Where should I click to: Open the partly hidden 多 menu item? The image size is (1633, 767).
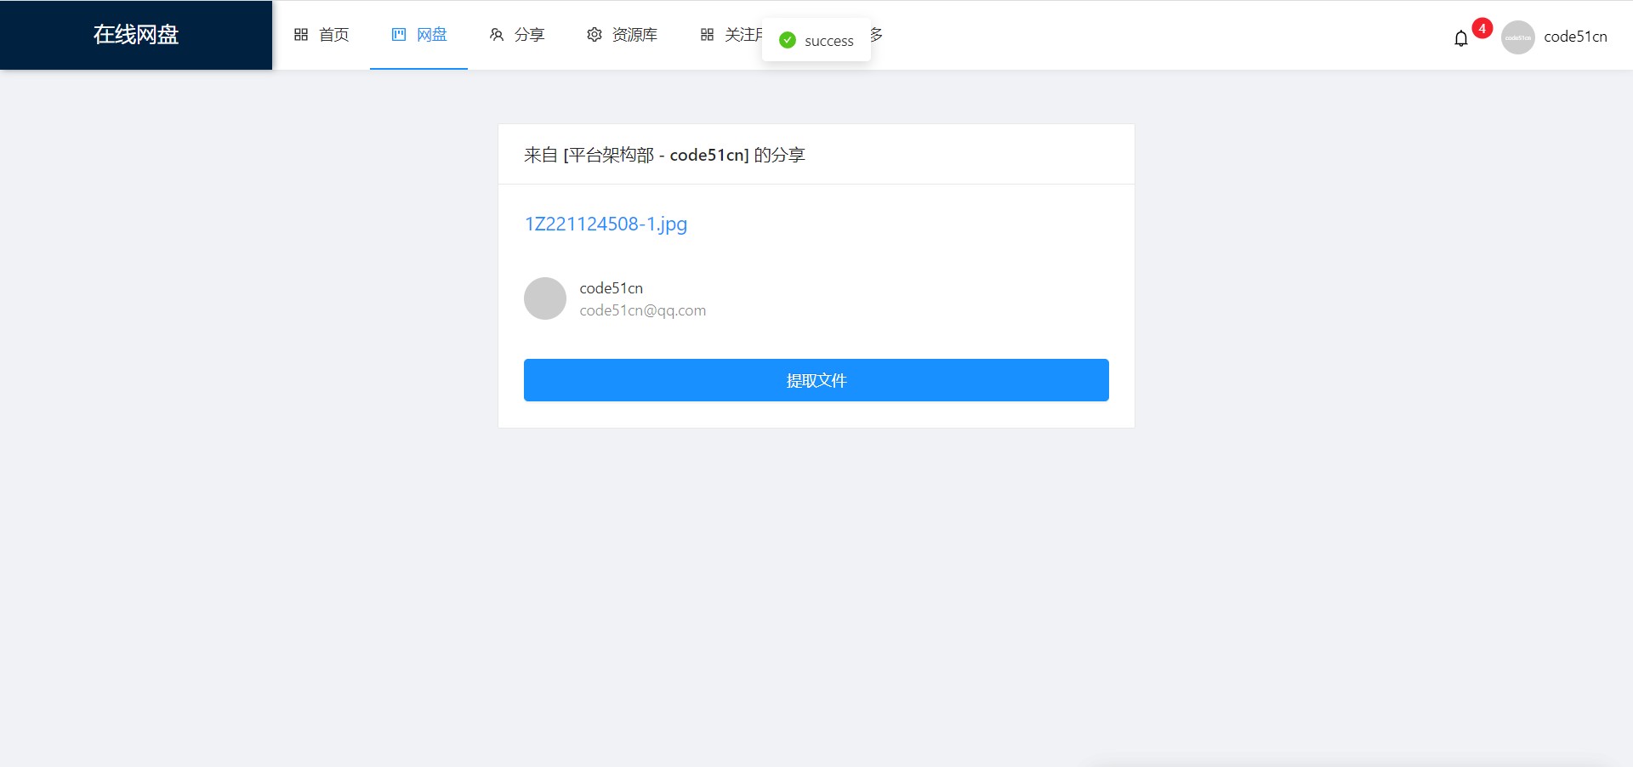877,35
